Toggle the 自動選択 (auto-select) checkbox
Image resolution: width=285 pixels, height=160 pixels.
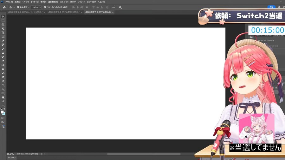(18, 8)
